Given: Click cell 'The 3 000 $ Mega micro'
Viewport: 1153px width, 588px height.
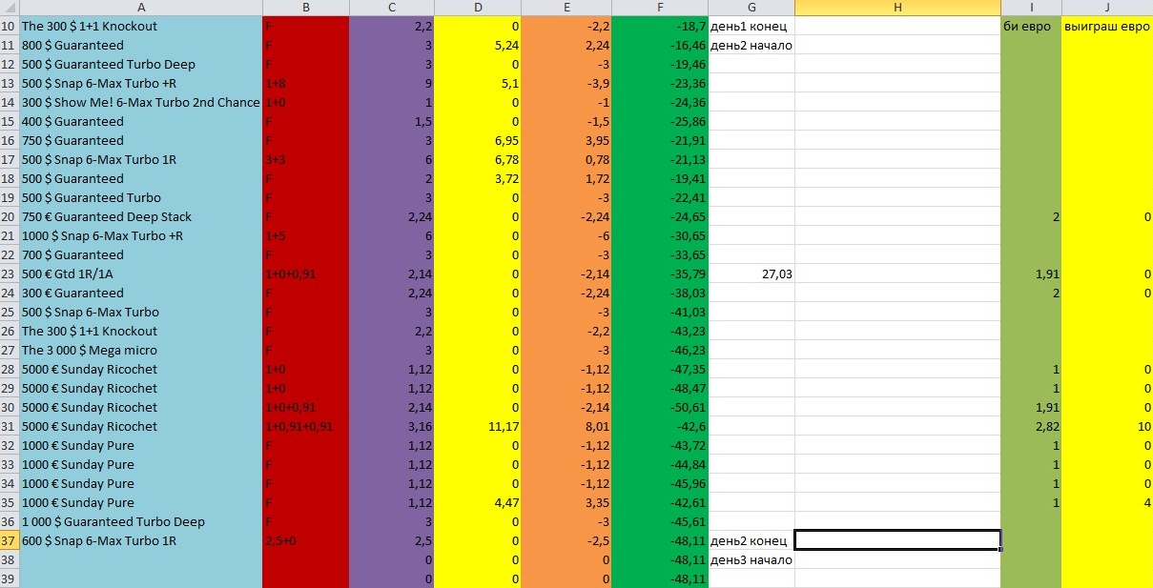Looking at the screenshot, I should [141, 351].
